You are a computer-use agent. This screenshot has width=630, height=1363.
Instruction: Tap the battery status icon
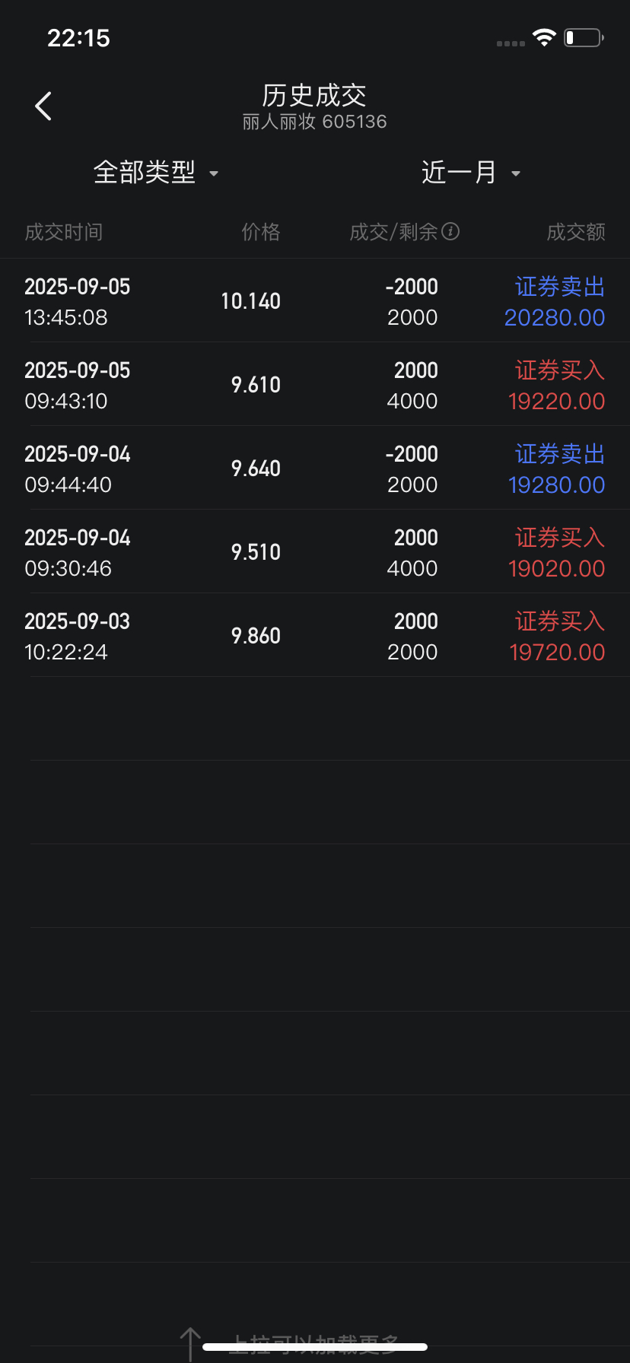[x=584, y=37]
